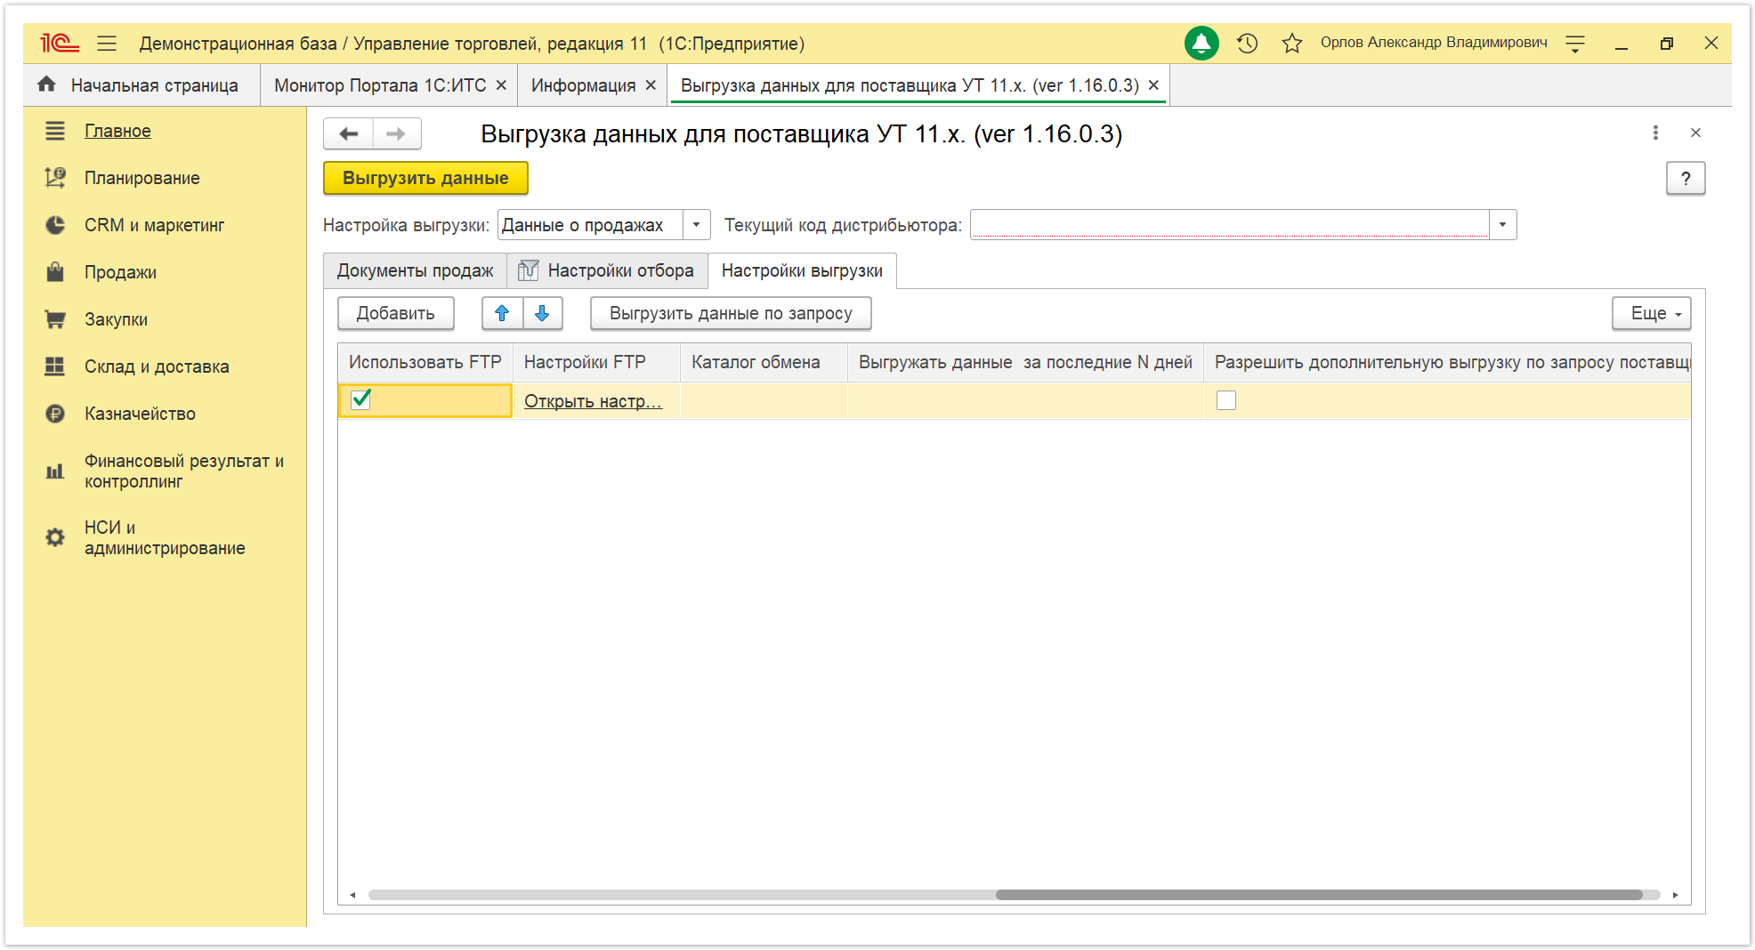Switch to Монитор Портала 1С:ИТС tab
The image size is (1755, 950).
(x=380, y=85)
